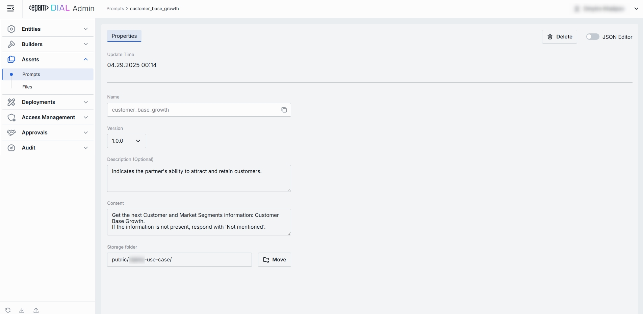
Task: Click the refresh icon at bottom left
Action: click(x=8, y=310)
